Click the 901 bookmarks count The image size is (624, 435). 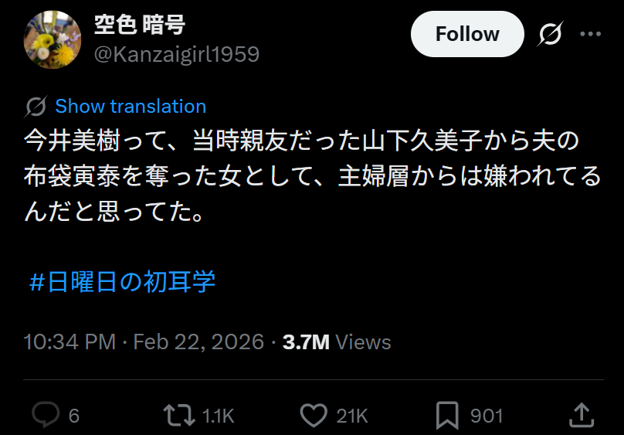coord(487,416)
